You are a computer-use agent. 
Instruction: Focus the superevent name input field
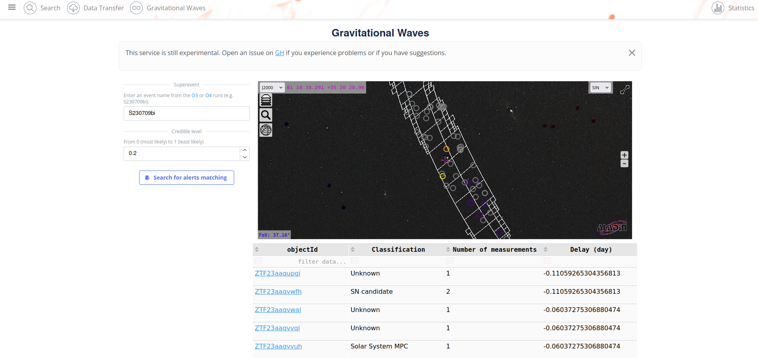[x=187, y=113]
